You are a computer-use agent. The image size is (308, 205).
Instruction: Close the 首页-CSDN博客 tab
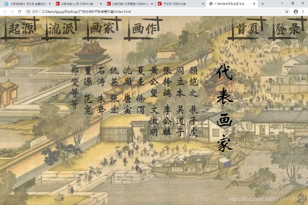101,4
